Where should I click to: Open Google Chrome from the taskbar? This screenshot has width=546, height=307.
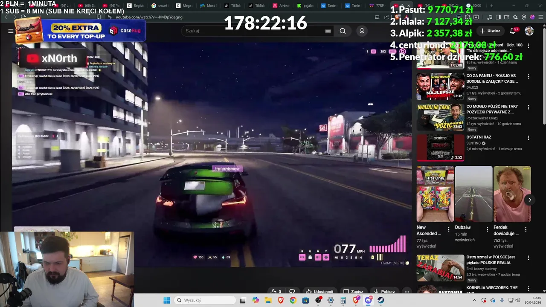[293, 300]
